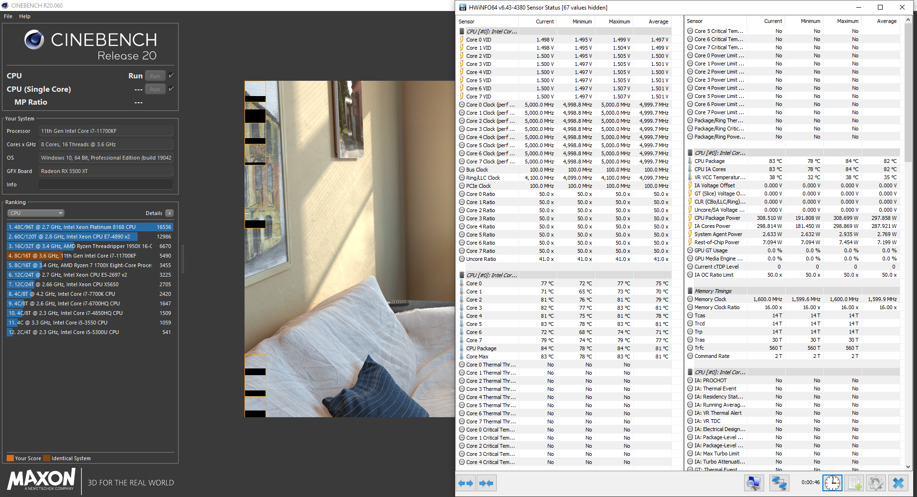This screenshot has height=497, width=917.
Task: Select ranking row Intel Xeon CPU E7-4890 v2
Action: (x=90, y=237)
